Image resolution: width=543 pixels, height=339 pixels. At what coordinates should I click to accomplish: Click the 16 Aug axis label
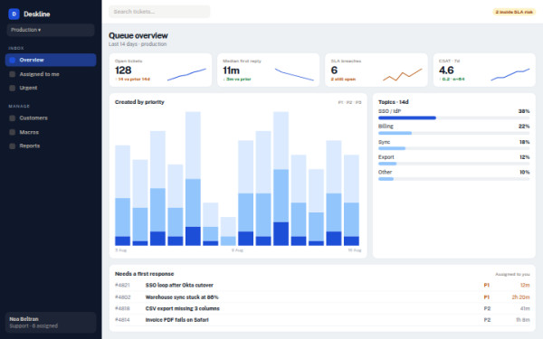pyautogui.click(x=355, y=250)
